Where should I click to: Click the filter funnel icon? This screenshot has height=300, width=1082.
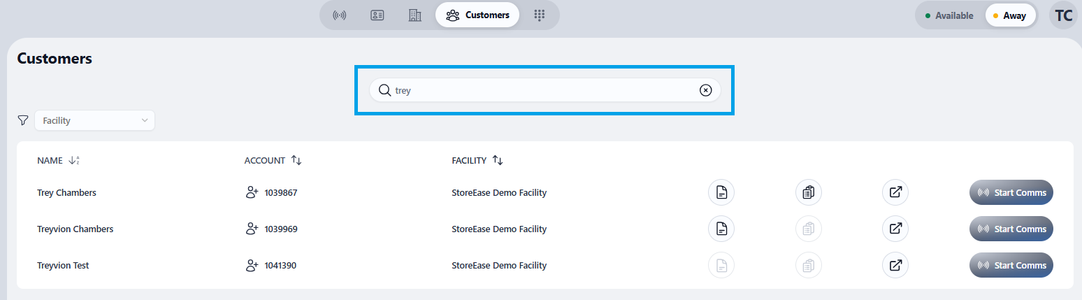(x=23, y=120)
